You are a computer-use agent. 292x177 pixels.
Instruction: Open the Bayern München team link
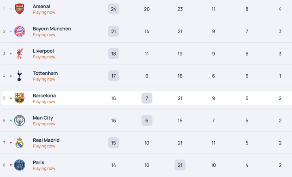tap(52, 29)
